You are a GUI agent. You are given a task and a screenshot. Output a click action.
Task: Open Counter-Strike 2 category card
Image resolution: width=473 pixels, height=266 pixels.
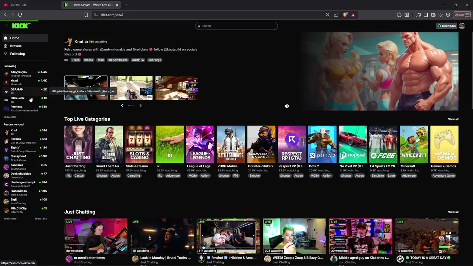coord(261,144)
